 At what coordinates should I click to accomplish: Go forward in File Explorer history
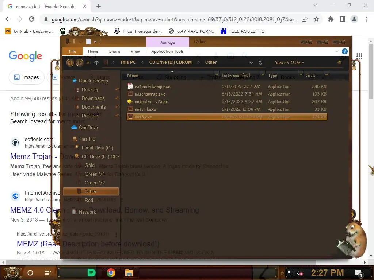pos(80,63)
